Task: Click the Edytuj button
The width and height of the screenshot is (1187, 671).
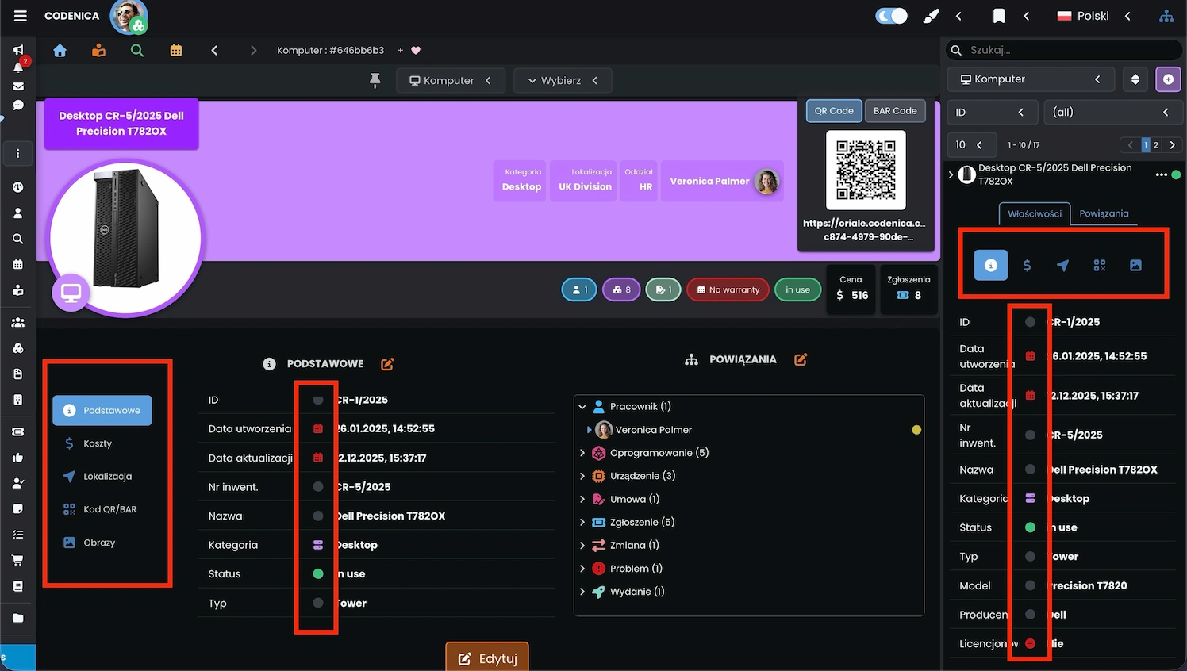Action: (x=486, y=658)
